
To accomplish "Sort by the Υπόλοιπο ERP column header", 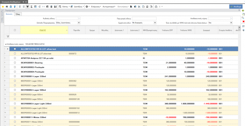I will (167, 30).
